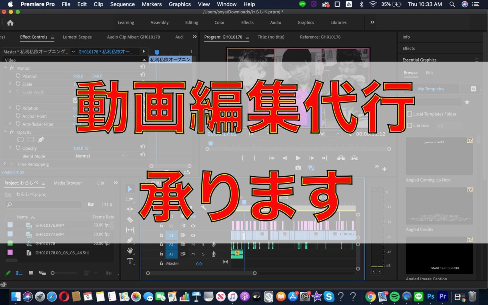Image resolution: width=488 pixels, height=305 pixels.
Task: Step back one frame in Program monitor
Action: 285,158
